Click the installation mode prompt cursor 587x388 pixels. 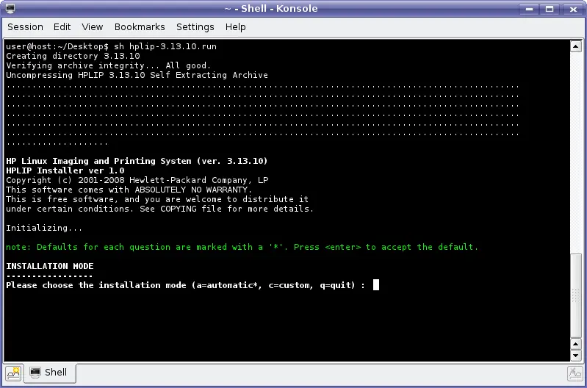click(376, 285)
